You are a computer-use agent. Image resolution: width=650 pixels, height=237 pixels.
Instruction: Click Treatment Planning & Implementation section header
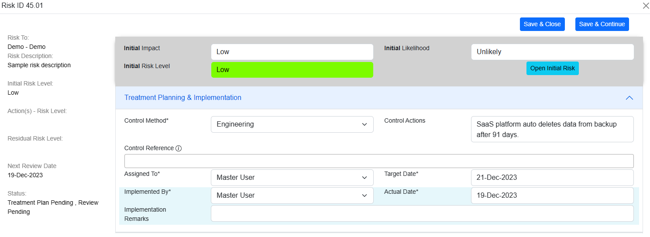(183, 98)
